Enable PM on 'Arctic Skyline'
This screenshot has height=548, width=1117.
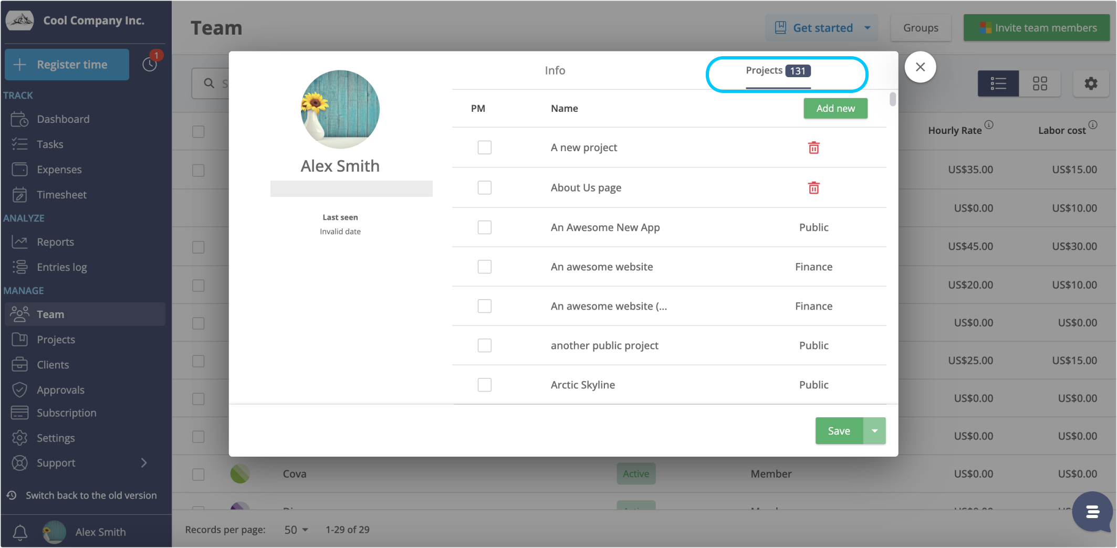pos(484,384)
